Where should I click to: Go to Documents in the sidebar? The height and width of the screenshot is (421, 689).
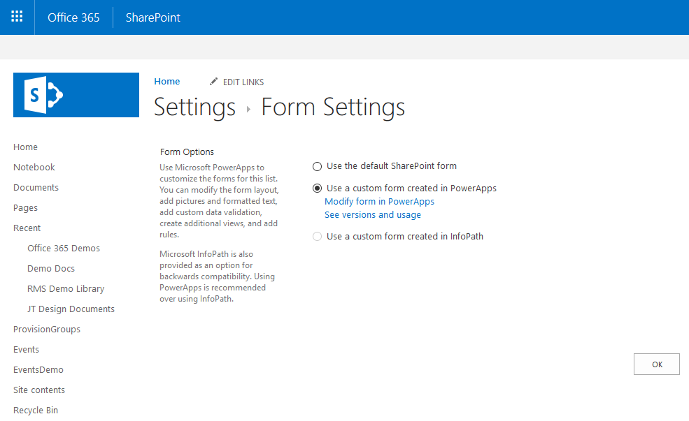36,187
